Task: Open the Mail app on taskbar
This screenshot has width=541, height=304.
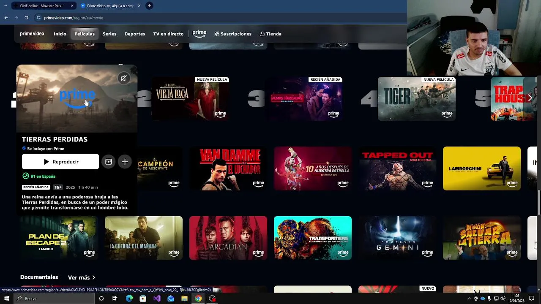Action: (171, 299)
